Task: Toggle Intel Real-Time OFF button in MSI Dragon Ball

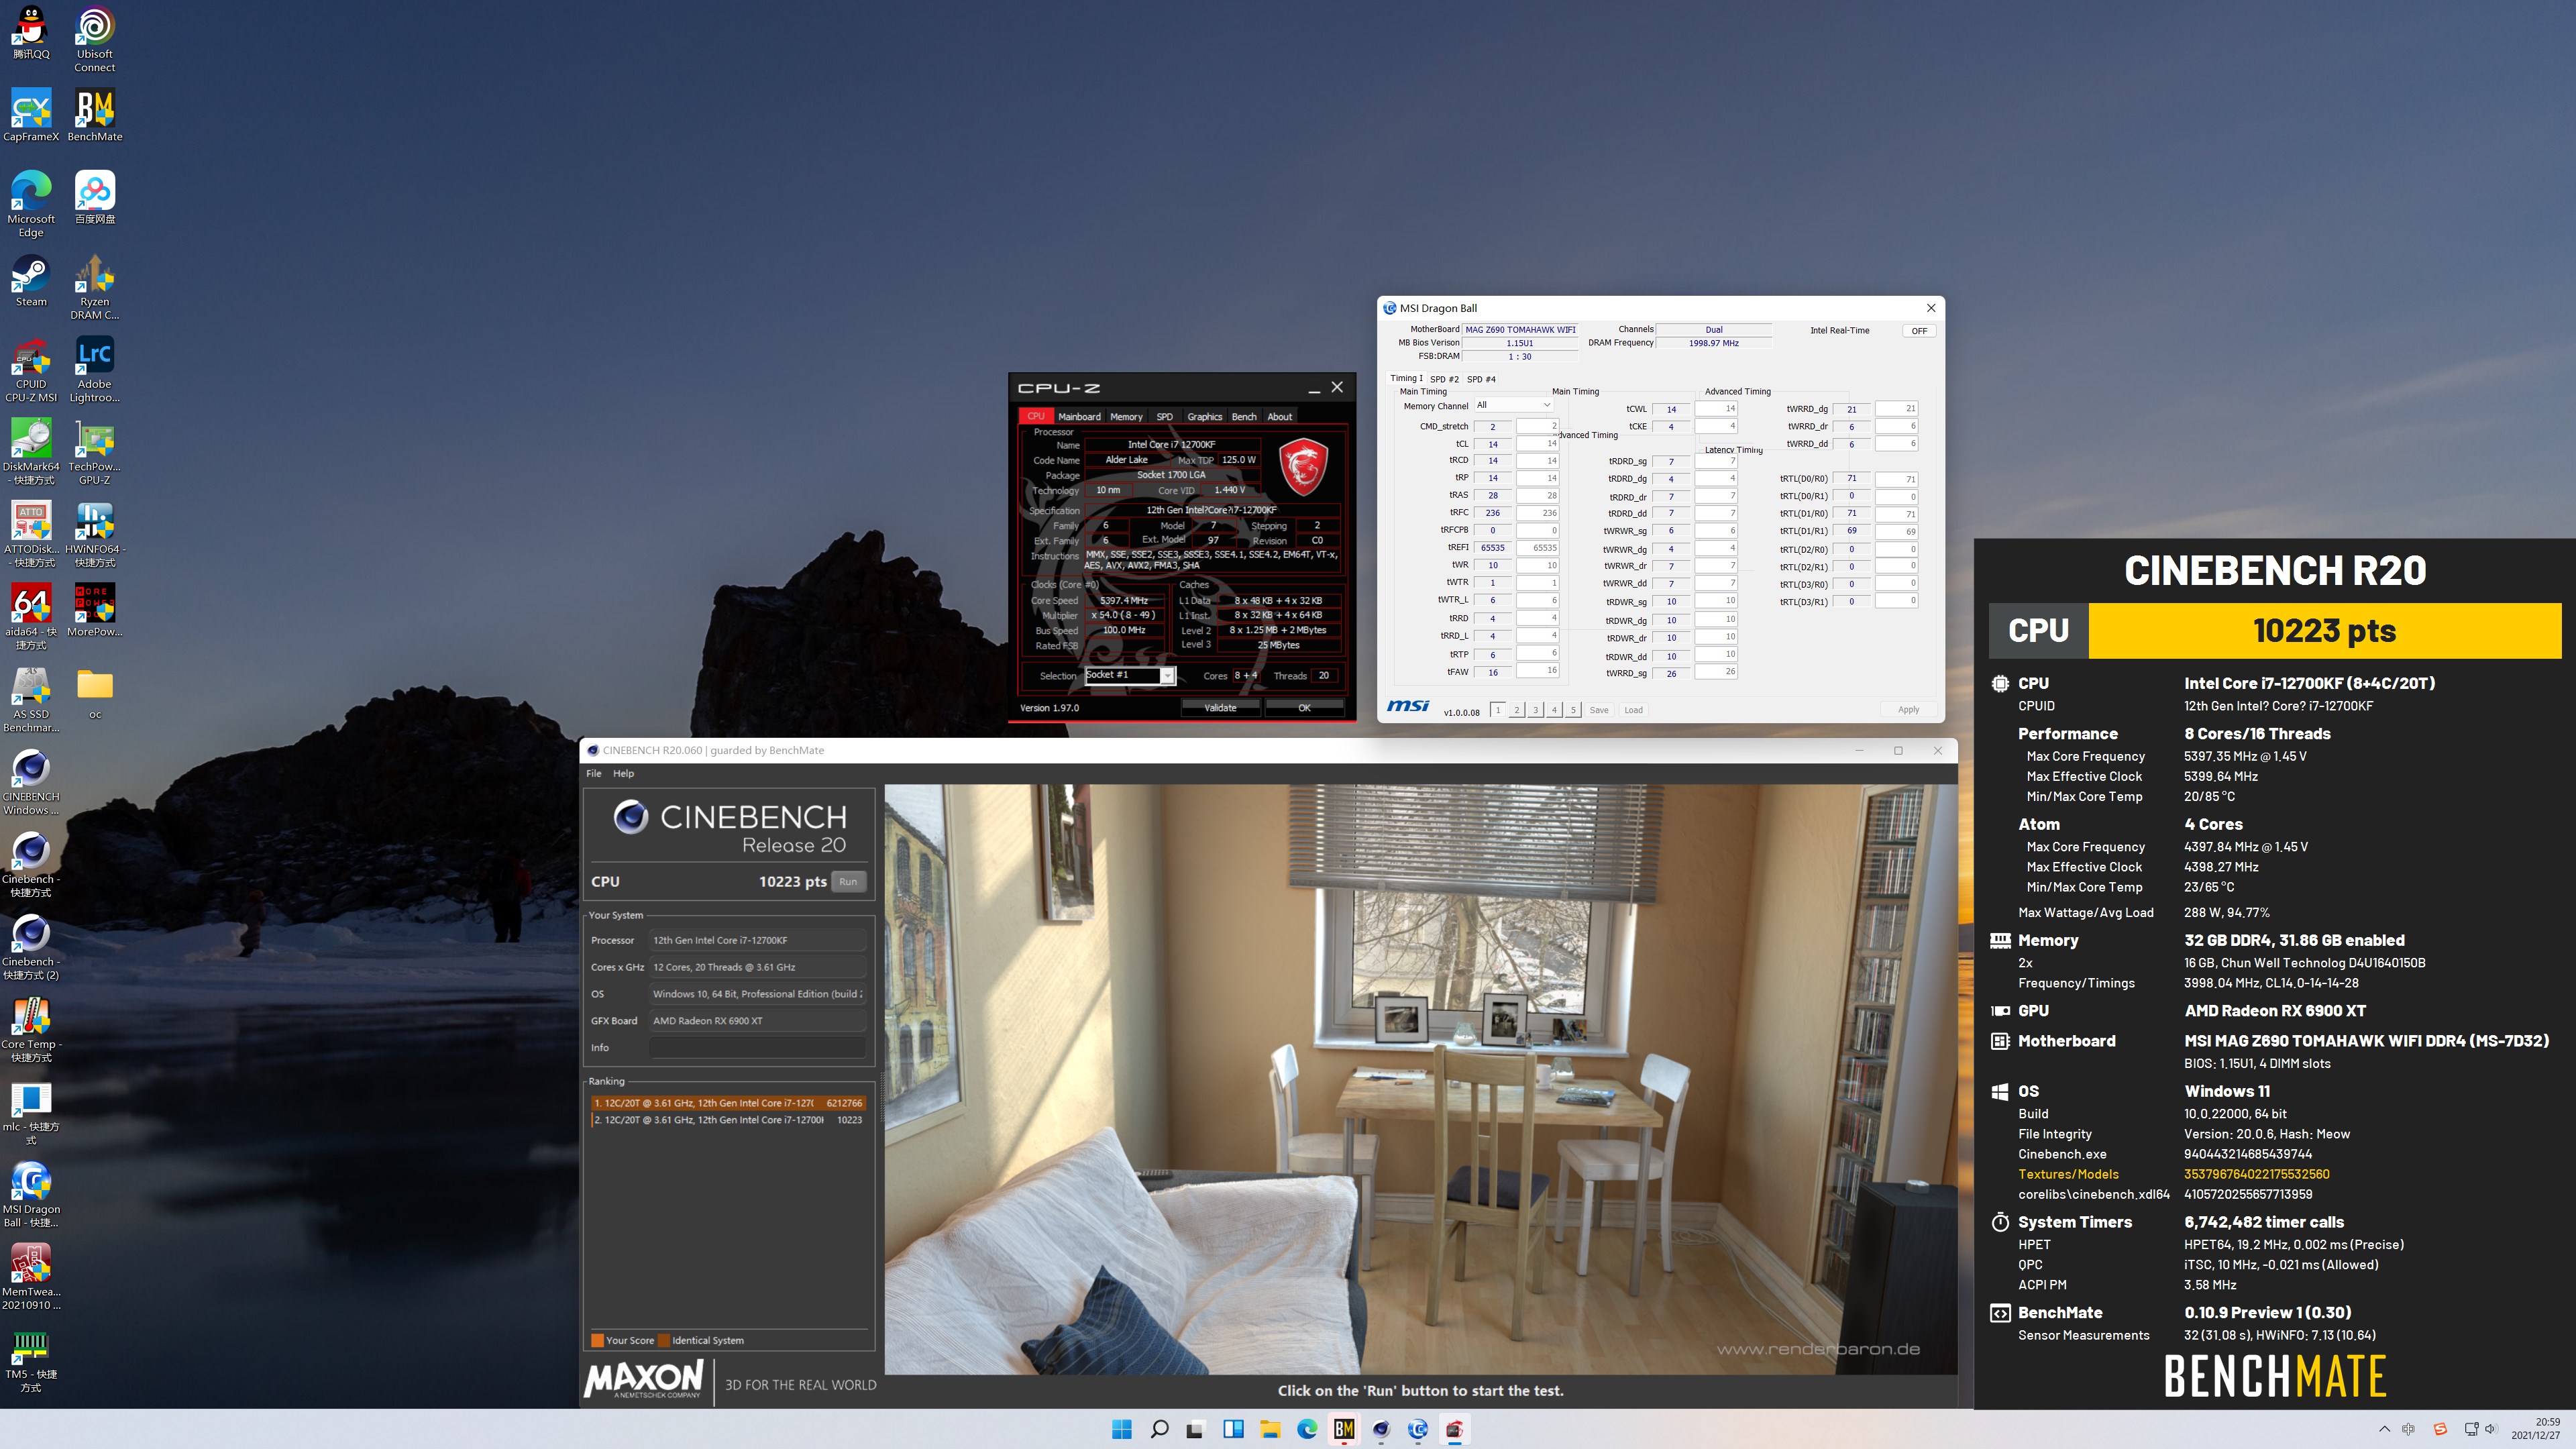Action: coord(1919,330)
